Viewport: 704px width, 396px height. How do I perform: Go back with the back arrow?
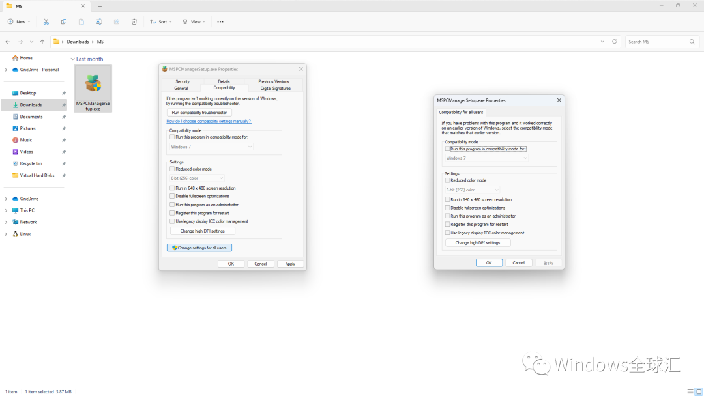click(x=8, y=42)
